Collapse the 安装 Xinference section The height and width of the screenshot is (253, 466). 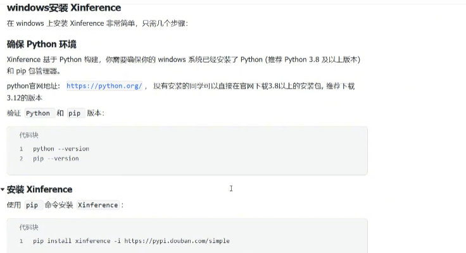3,190
